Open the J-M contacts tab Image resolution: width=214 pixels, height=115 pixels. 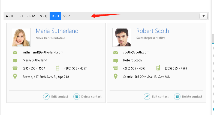tap(32, 16)
